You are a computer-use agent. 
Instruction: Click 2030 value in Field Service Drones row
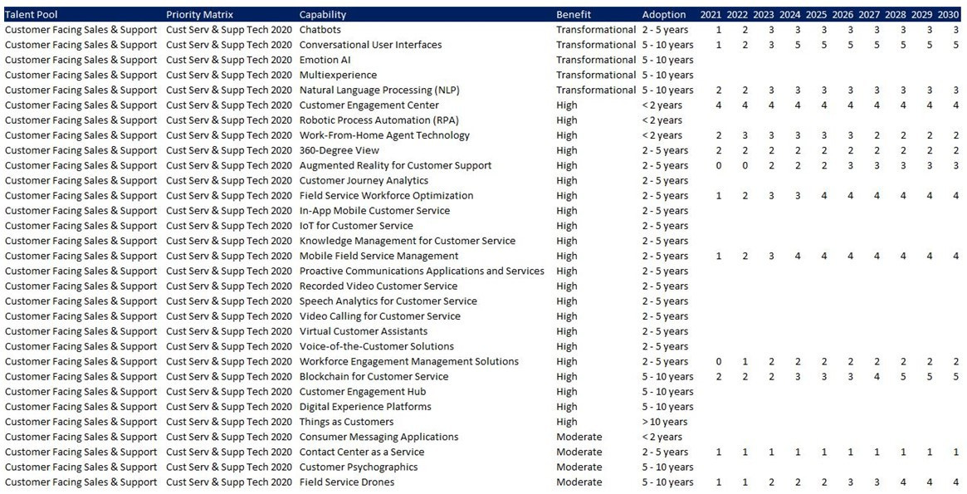coord(956,482)
